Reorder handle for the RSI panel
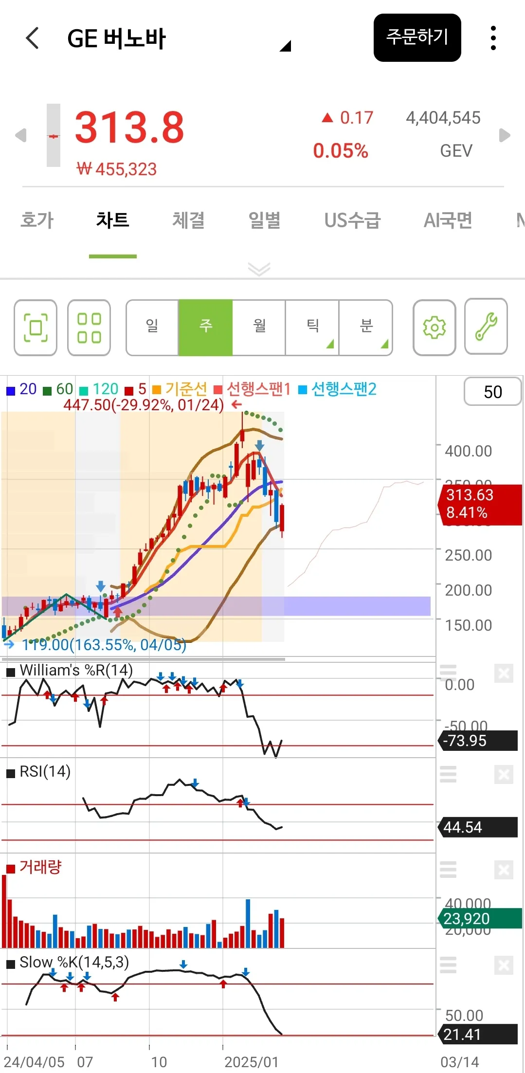The image size is (525, 1073). click(448, 774)
